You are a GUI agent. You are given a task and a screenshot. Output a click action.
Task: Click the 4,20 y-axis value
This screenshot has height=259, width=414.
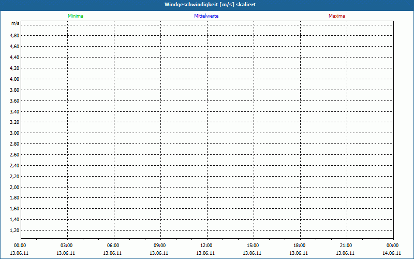(x=14, y=68)
